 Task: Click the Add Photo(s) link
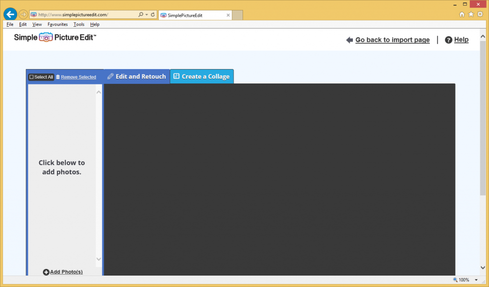pos(66,272)
